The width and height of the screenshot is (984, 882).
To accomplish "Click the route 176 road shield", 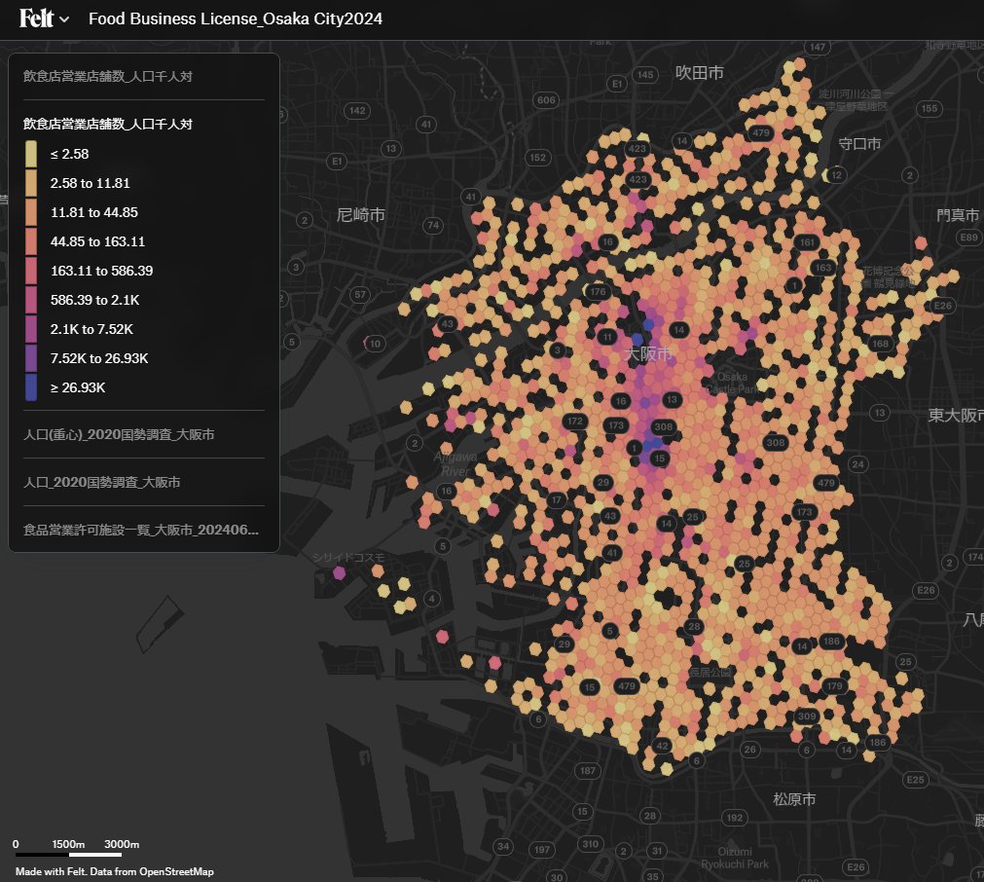I will pos(598,291).
